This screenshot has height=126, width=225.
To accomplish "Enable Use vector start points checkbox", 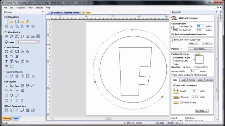I will (x=173, y=75).
